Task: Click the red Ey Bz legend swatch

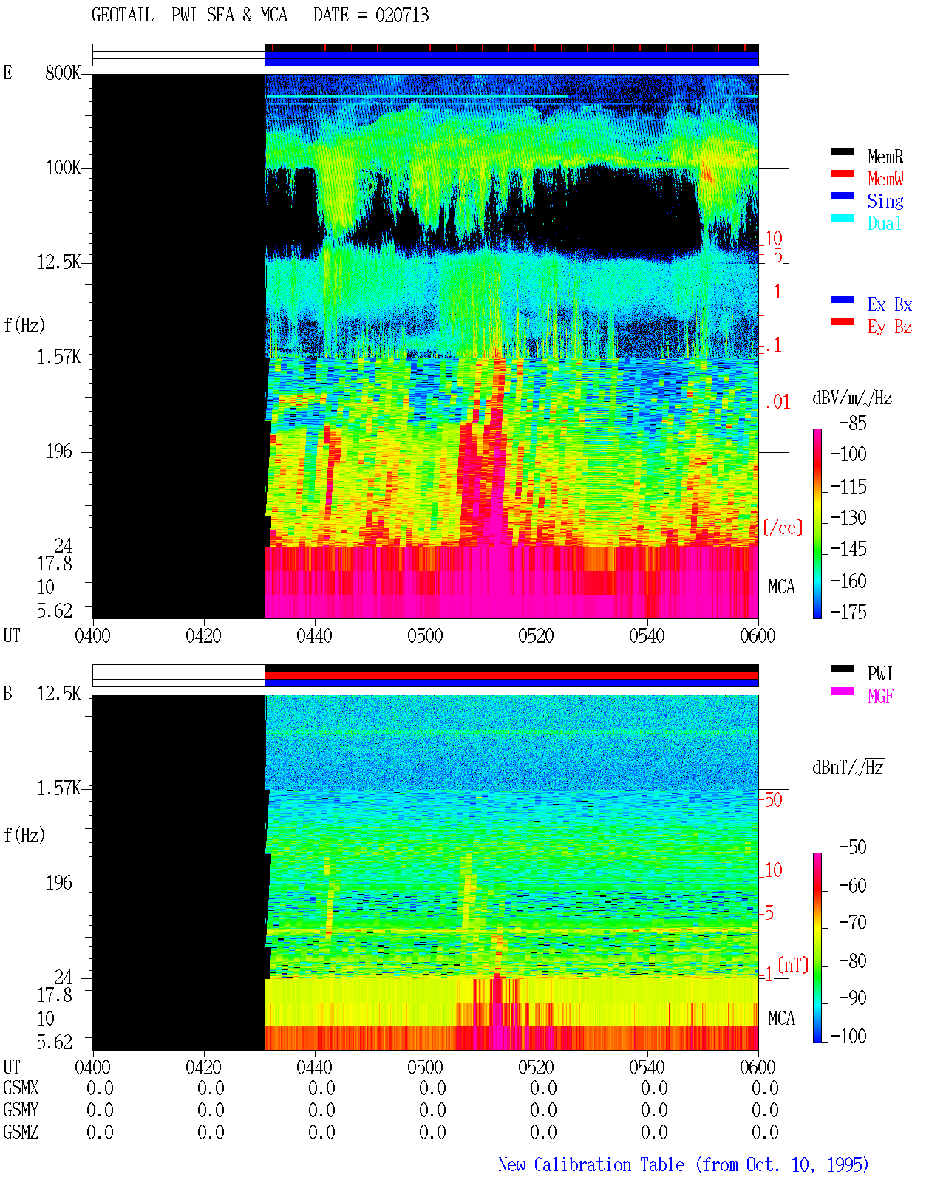Action: point(843,321)
